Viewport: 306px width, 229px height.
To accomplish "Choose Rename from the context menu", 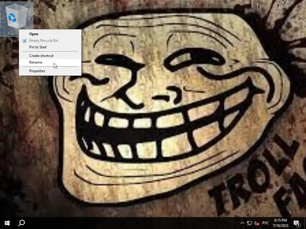I will point(50,62).
